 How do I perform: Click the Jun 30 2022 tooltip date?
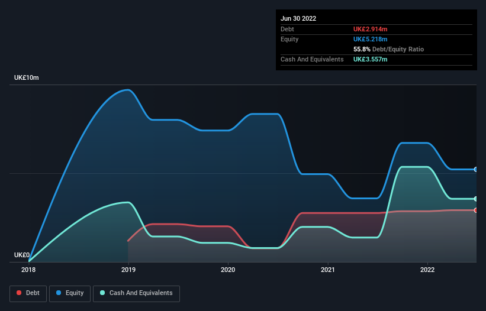[x=298, y=18]
